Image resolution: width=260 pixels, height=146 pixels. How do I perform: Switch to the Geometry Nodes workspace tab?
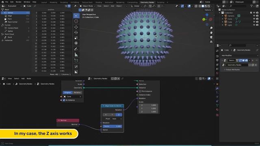pyautogui.click(x=147, y=2)
